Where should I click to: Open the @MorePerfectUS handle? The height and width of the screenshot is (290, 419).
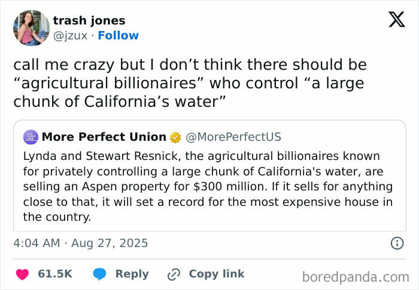(233, 137)
